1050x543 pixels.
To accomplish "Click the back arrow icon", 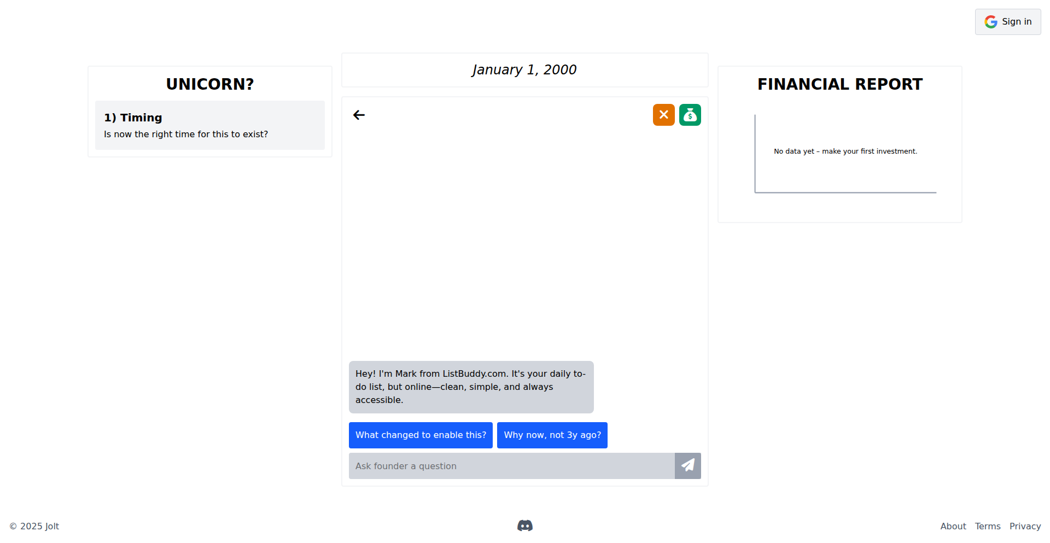I will [359, 115].
